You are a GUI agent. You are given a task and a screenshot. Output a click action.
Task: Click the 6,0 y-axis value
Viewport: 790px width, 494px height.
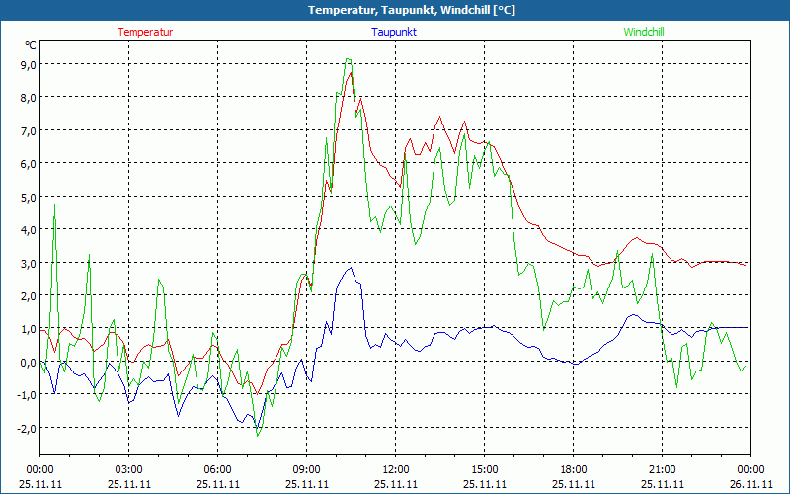tap(28, 163)
